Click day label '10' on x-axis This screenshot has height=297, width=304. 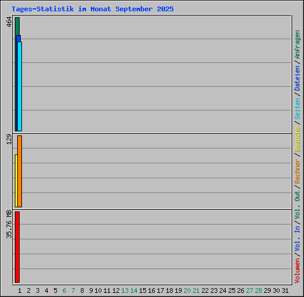pyautogui.click(x=98, y=290)
